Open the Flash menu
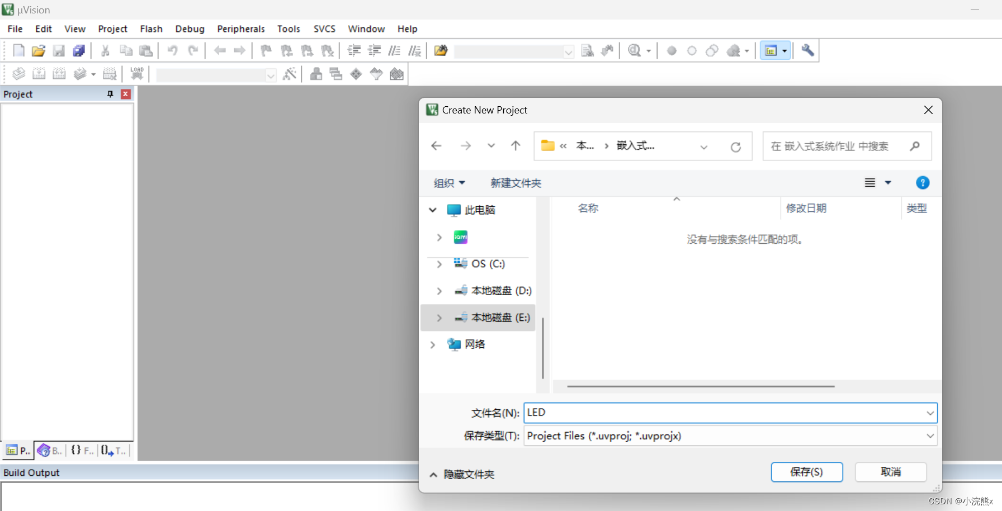Image resolution: width=1002 pixels, height=511 pixels. [151, 29]
